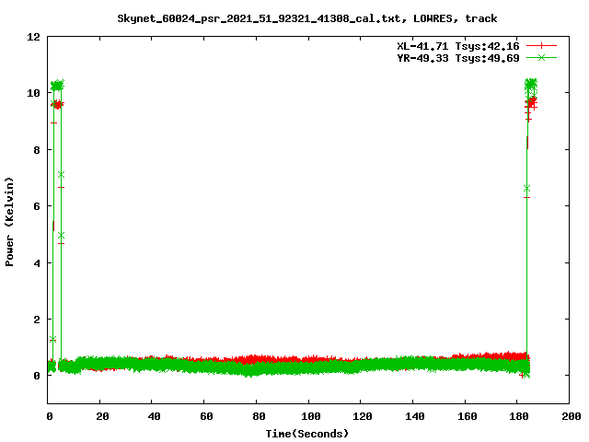589x442 pixels.
Task: Click the Time(Seconds) x-axis label
Action: tap(306, 434)
